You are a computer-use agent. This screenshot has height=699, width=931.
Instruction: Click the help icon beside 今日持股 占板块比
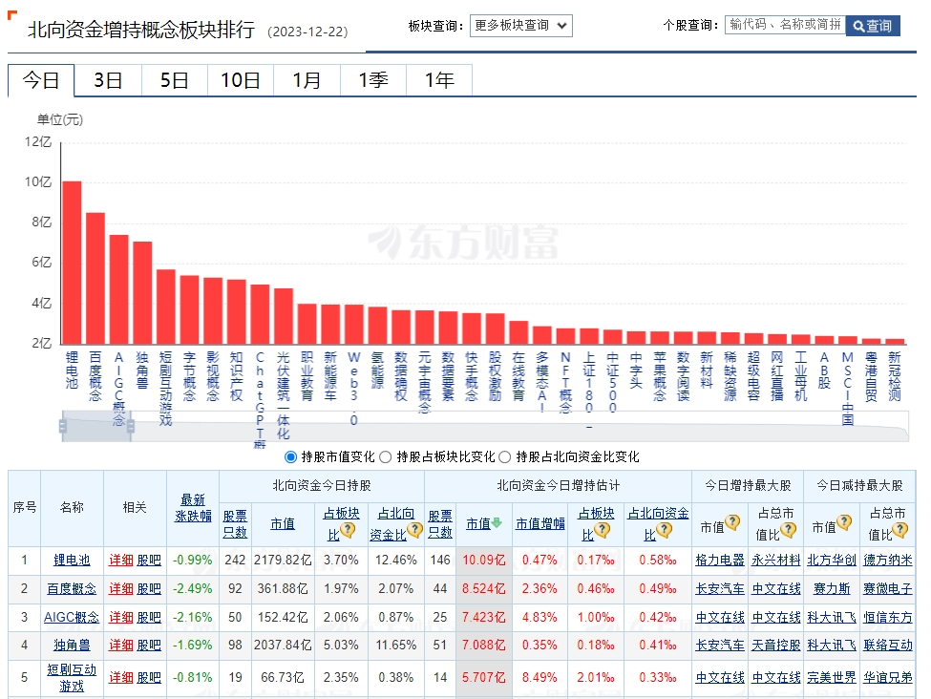(x=348, y=530)
